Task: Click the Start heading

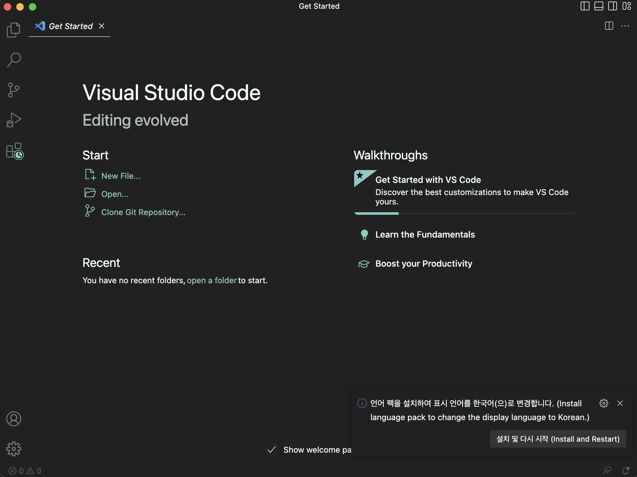Action: pyautogui.click(x=95, y=155)
